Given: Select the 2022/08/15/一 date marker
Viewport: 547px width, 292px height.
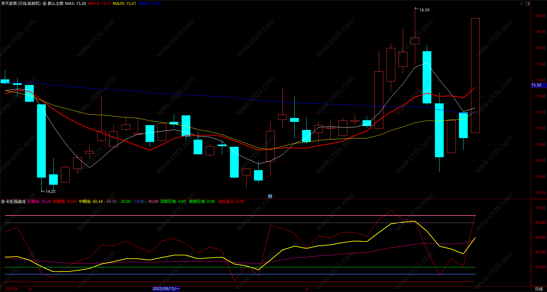Looking at the screenshot, I should click(166, 289).
